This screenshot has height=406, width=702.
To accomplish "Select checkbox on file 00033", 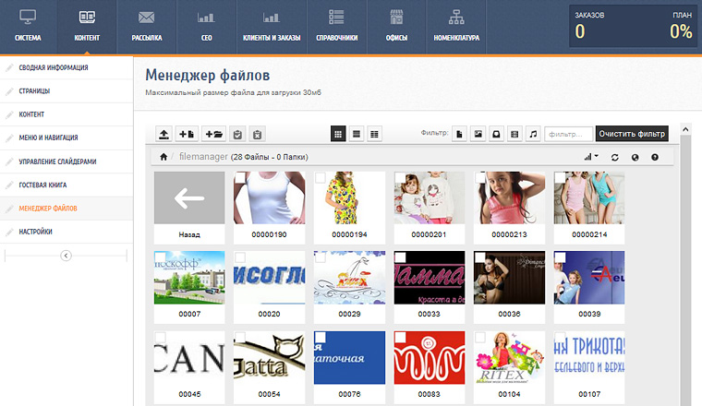I will (x=399, y=257).
